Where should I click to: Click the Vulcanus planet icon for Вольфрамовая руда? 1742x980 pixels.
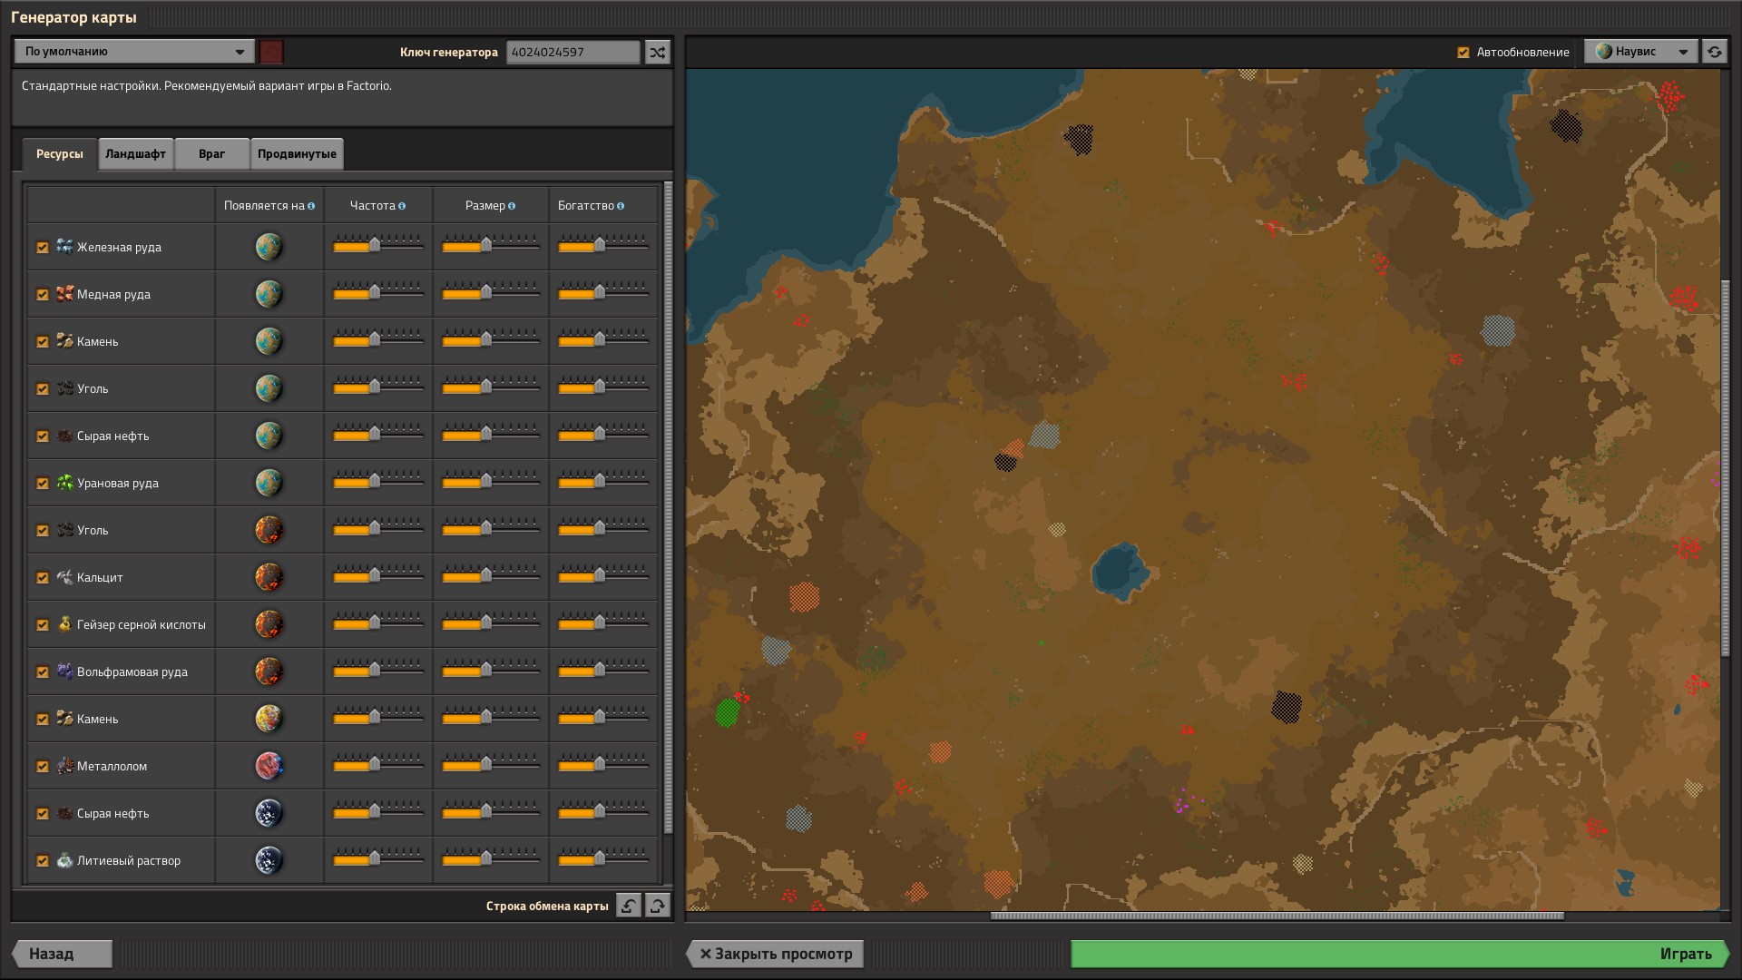click(269, 671)
